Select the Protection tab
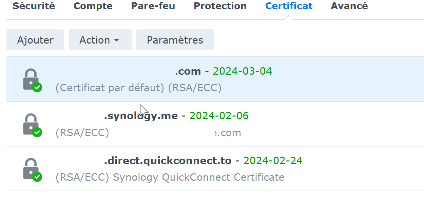424x203 pixels. (220, 6)
